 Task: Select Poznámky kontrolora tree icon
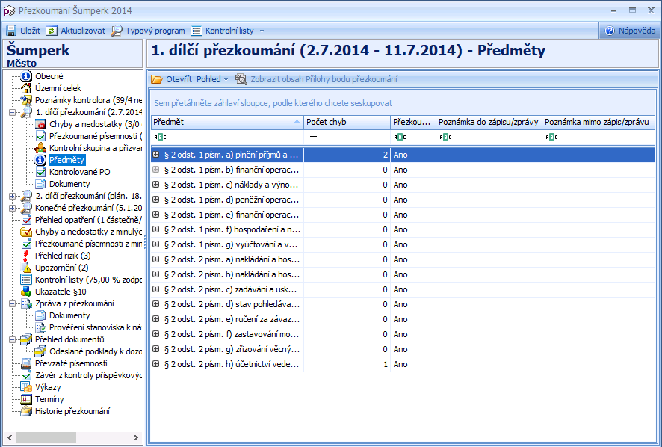26,100
